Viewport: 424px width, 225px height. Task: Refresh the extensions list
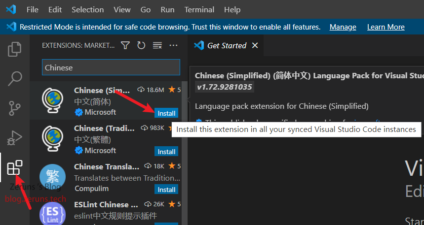141,45
